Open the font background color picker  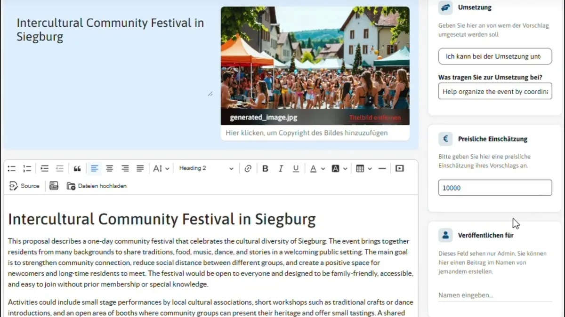pos(339,168)
